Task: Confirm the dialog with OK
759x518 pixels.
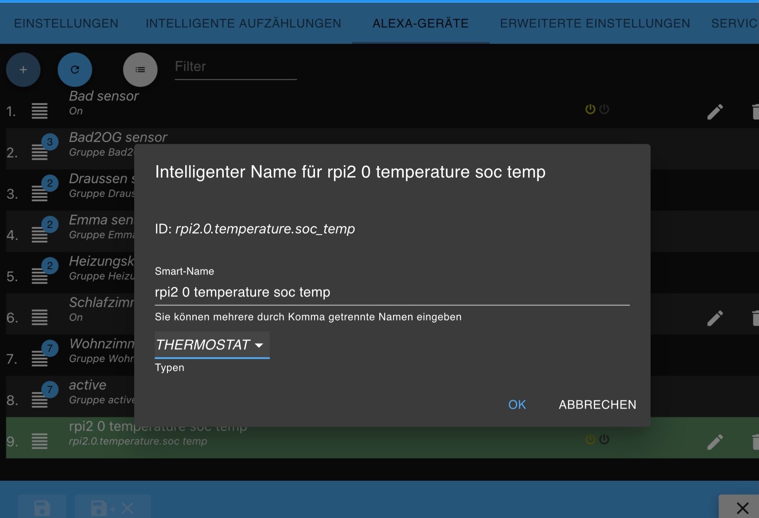Action: click(x=517, y=405)
